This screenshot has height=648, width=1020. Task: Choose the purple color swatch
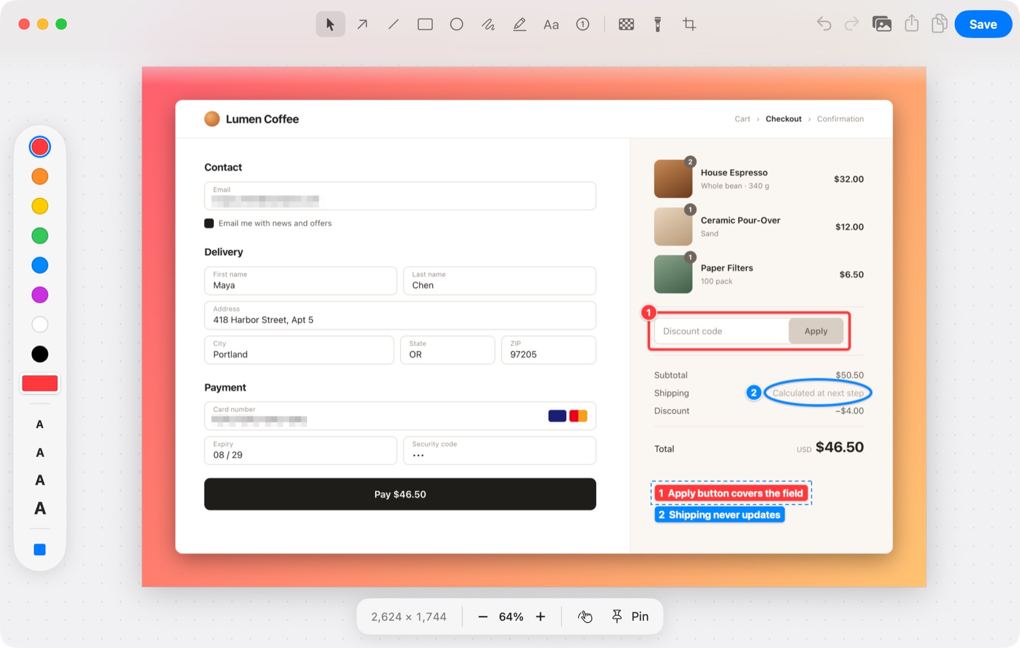pyautogui.click(x=40, y=295)
